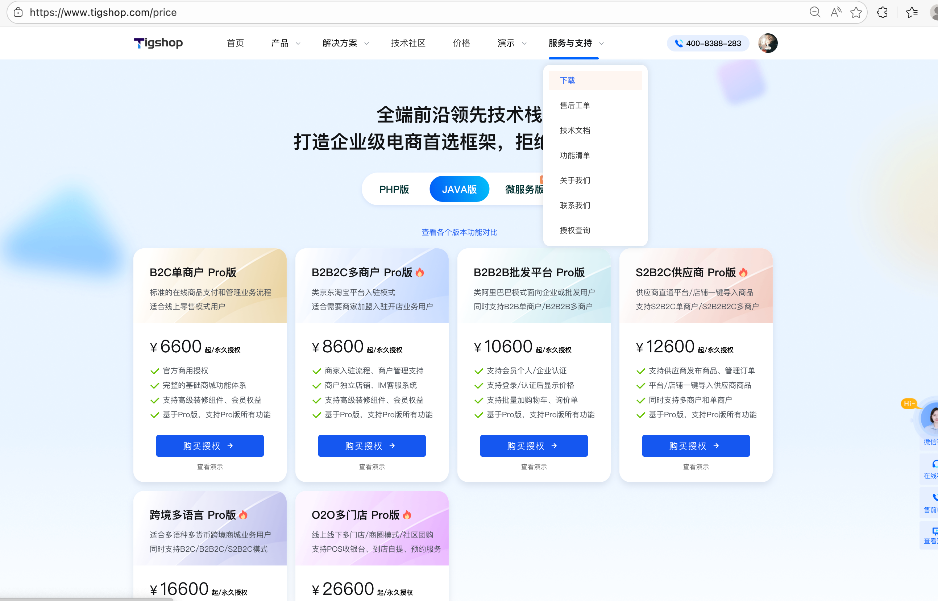Click the user avatar in header

(768, 43)
